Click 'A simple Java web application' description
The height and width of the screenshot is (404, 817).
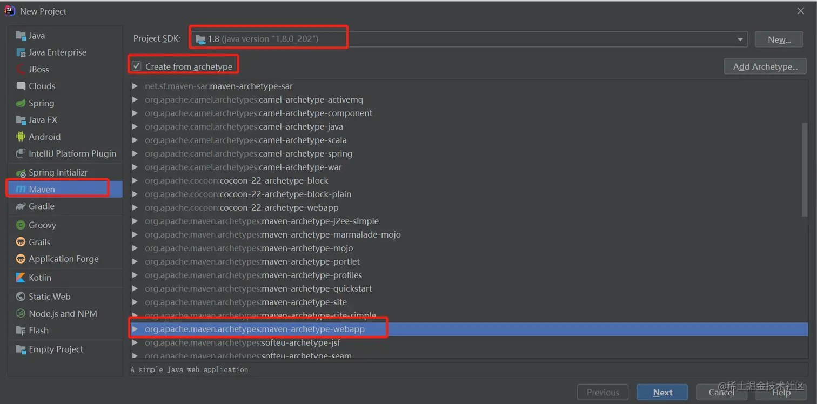coord(190,370)
